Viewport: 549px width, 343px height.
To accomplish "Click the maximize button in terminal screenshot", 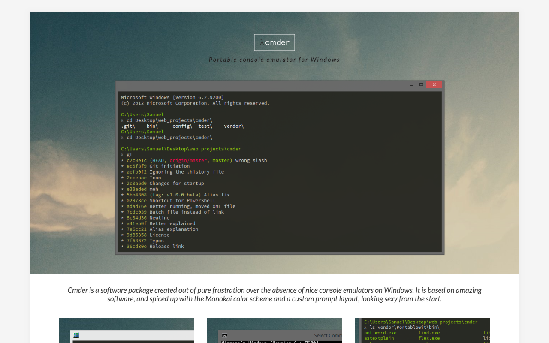I will coord(421,84).
